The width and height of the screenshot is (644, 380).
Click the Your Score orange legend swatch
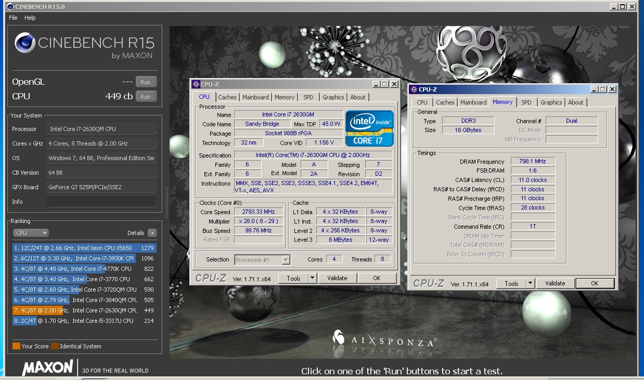pos(16,346)
